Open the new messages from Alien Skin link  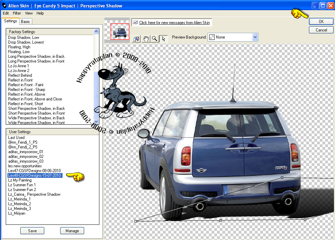point(174,23)
